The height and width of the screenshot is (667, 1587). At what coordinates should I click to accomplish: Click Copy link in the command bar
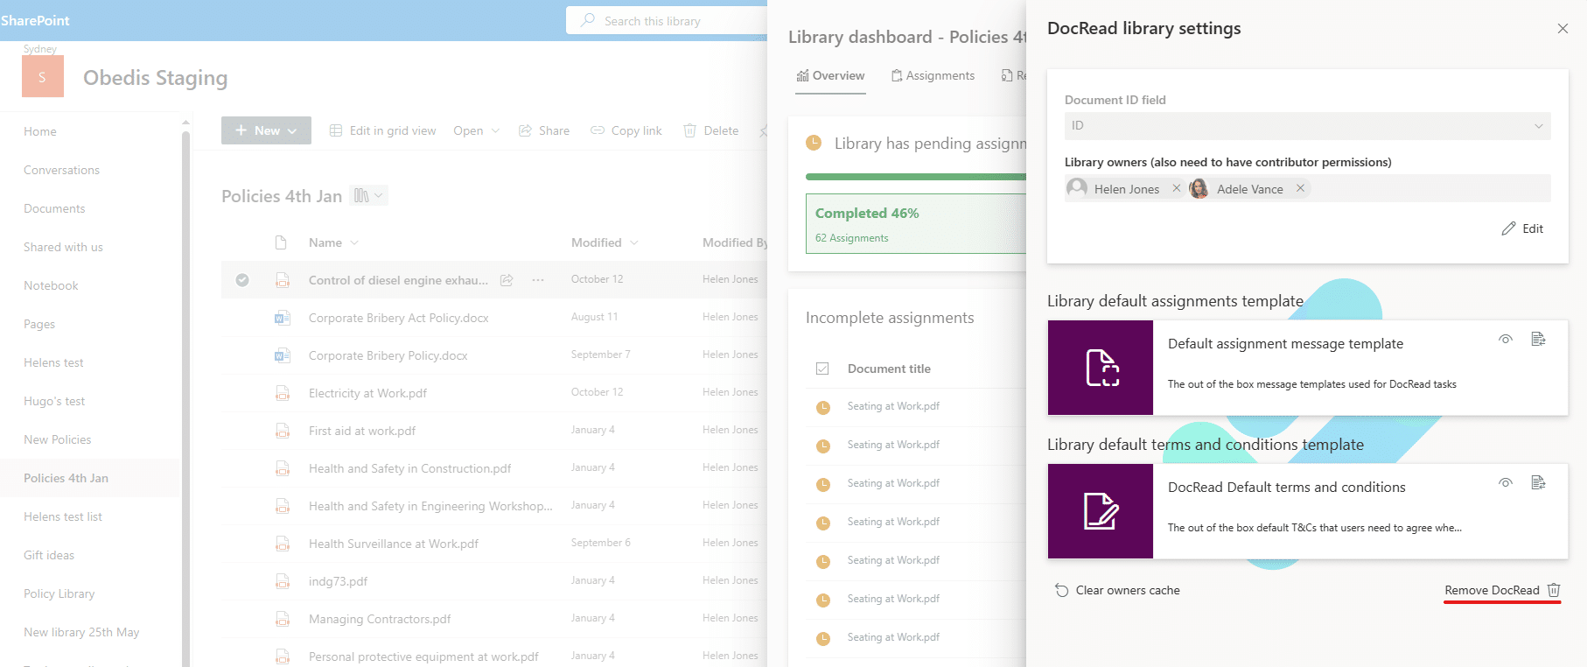[626, 130]
